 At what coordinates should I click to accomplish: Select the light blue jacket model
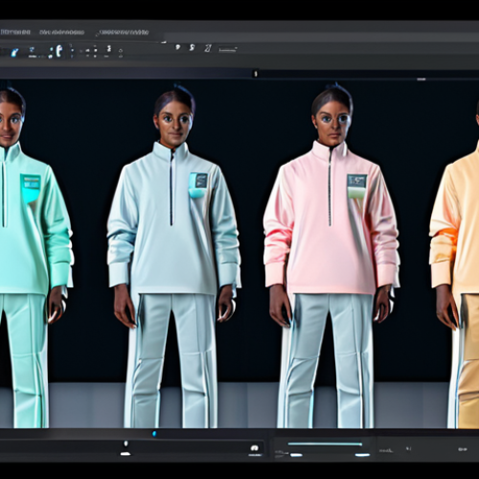173,256
